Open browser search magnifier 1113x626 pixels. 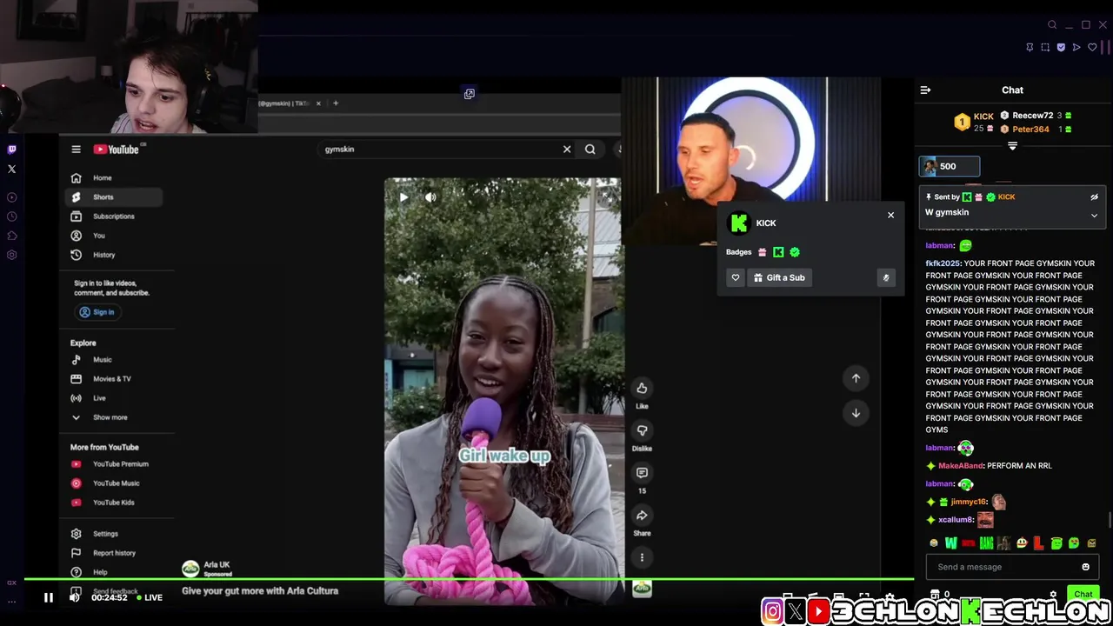1052,25
